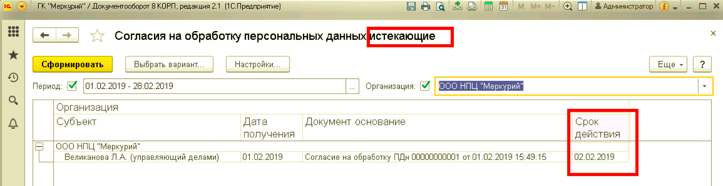723x186 pixels.
Task: Click Согласие на обработку ПДн 00000000001 cell
Action: coord(437,157)
